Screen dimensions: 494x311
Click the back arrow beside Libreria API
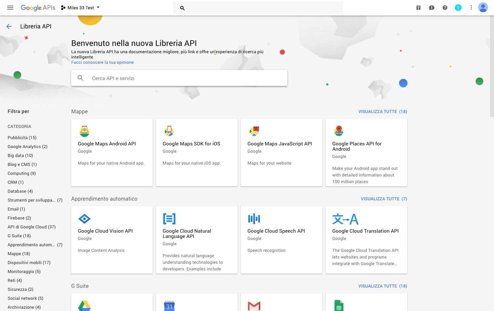point(9,26)
